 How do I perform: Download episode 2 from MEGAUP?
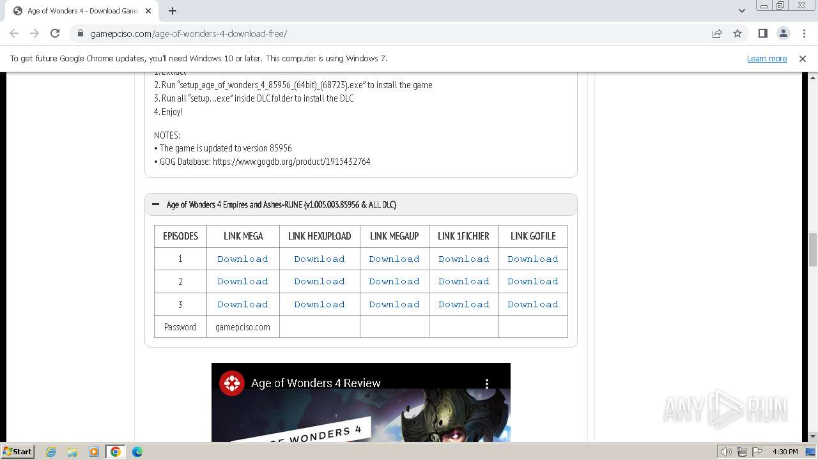pos(394,281)
